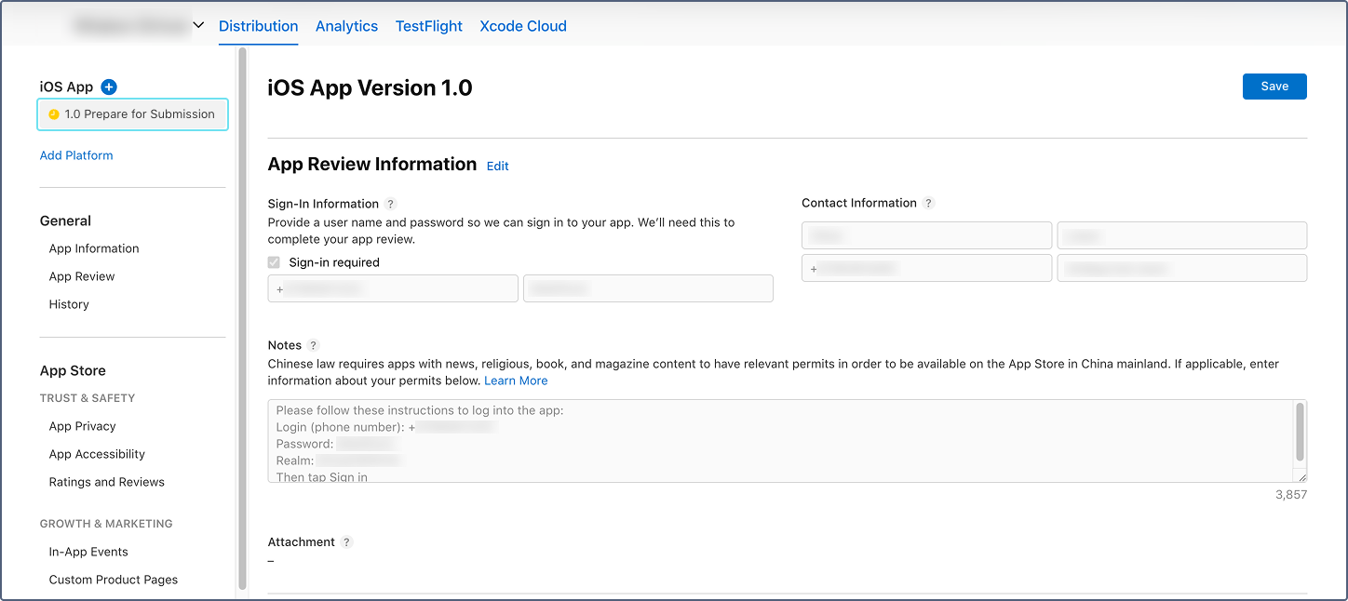Open the TestFlight tab
Screen dimensions: 1348x601
pyautogui.click(x=429, y=26)
